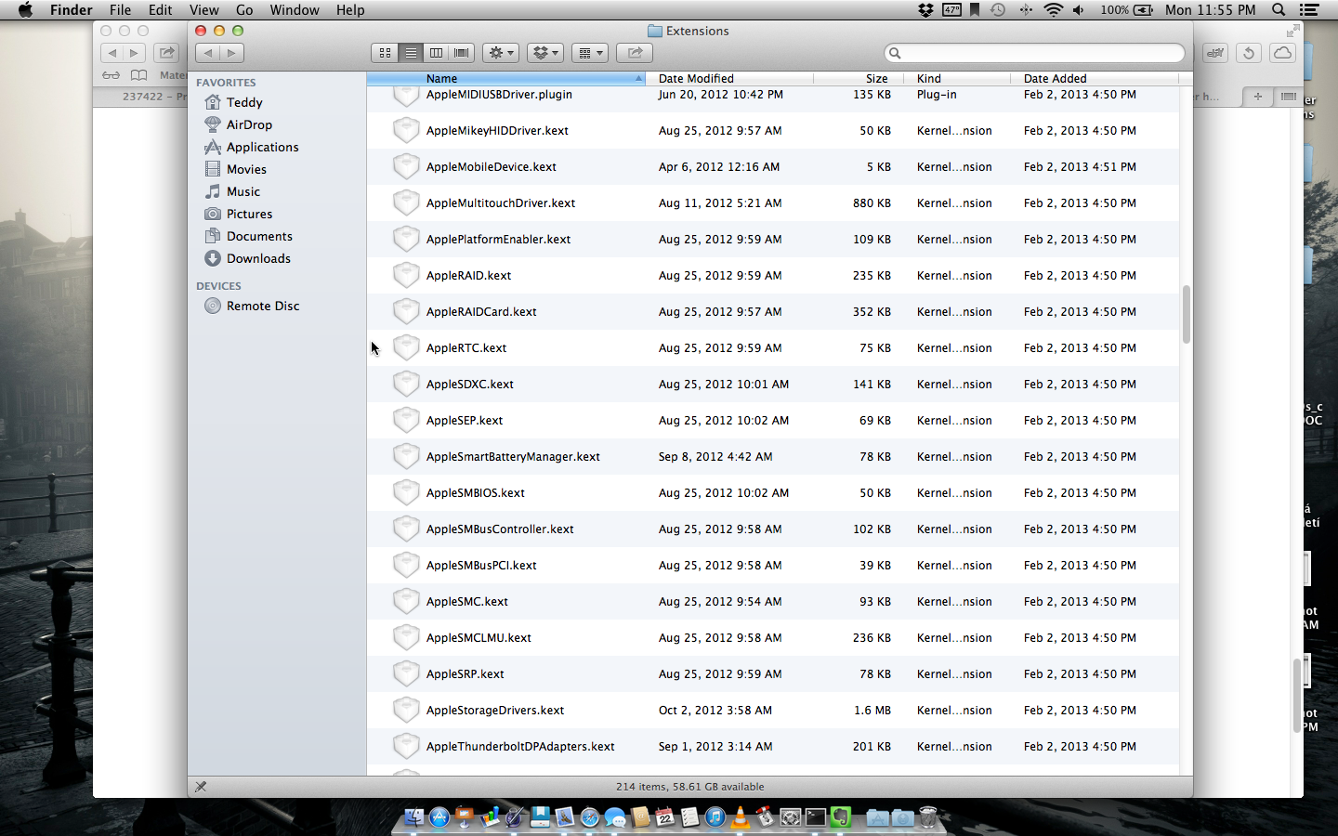Add a new tab in Safari window
This screenshot has height=836, width=1338.
[1257, 96]
